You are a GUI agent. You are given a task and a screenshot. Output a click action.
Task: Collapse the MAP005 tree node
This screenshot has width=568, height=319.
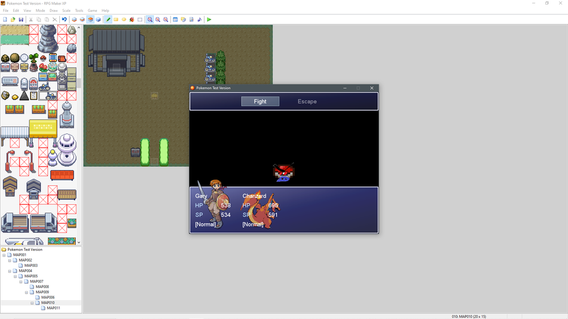(x=15, y=276)
